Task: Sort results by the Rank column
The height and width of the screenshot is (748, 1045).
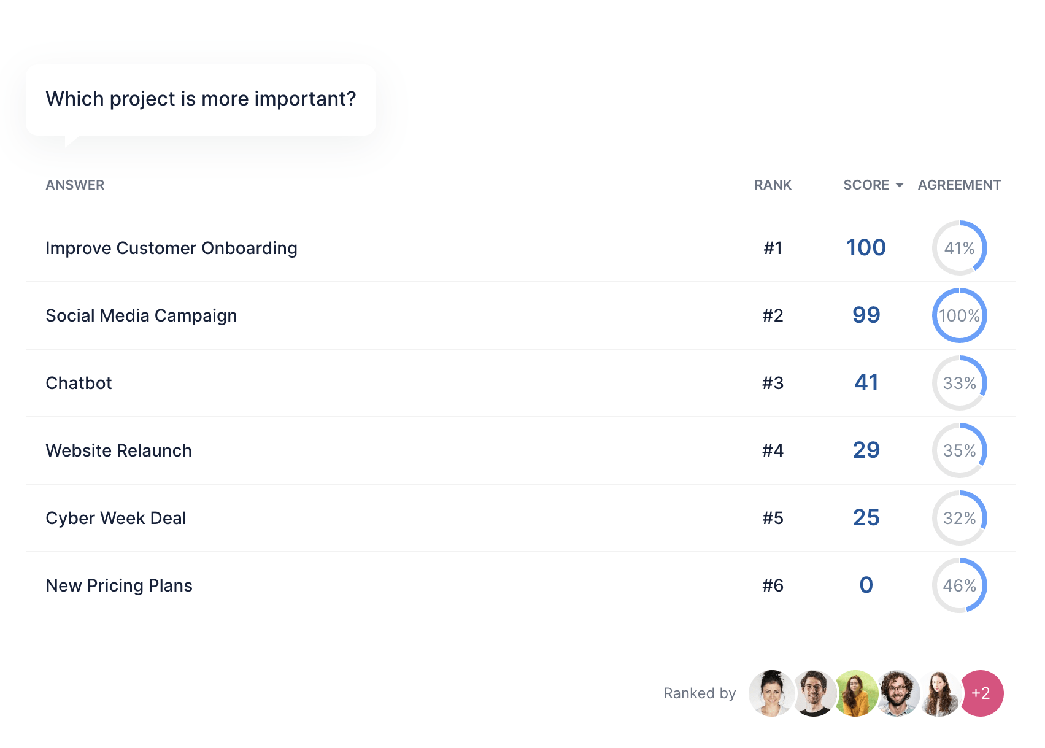Action: (773, 185)
